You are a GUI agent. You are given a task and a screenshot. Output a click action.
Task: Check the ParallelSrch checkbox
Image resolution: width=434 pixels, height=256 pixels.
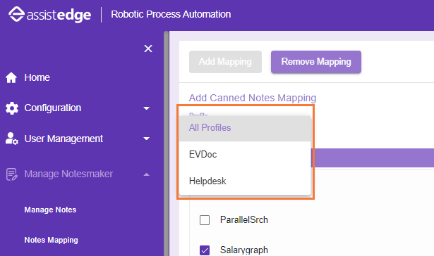[x=205, y=220]
